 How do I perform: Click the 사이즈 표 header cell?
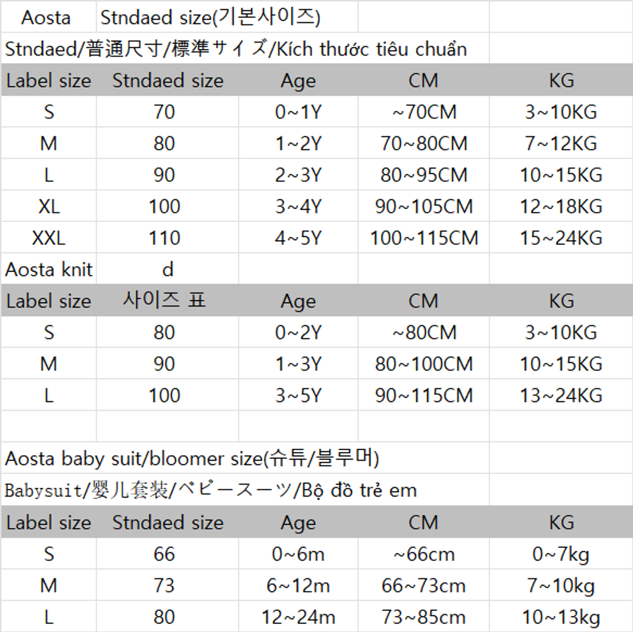click(x=164, y=301)
